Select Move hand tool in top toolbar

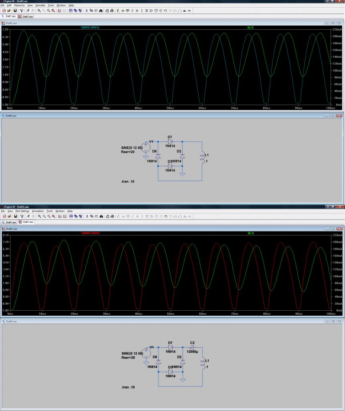click(156, 11)
